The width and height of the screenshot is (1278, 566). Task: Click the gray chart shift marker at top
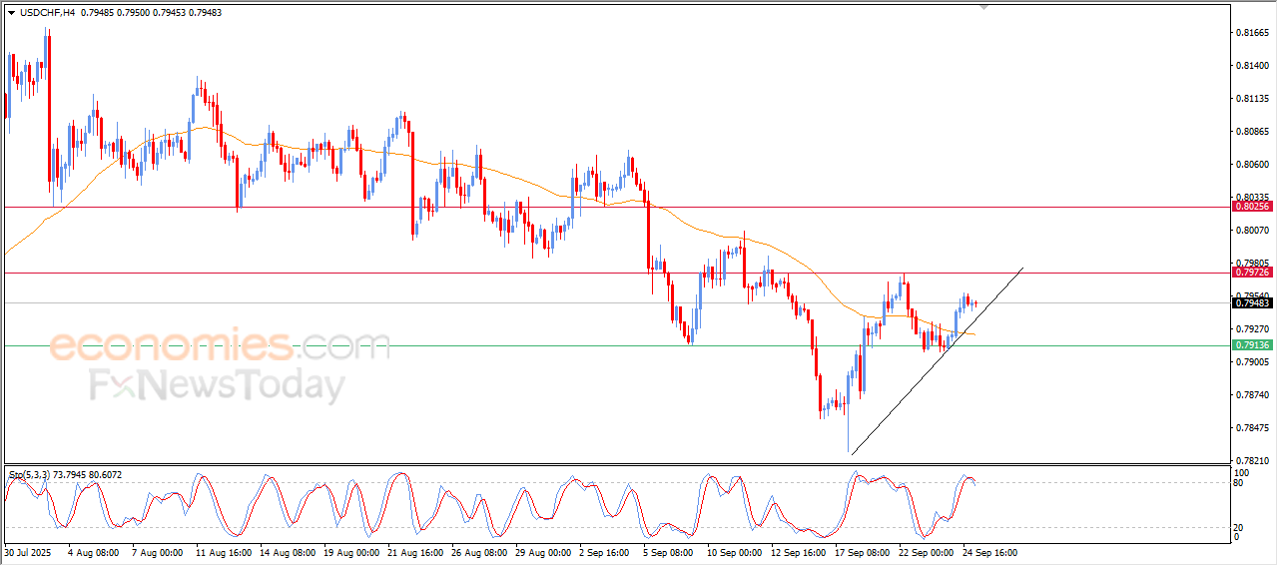[985, 7]
